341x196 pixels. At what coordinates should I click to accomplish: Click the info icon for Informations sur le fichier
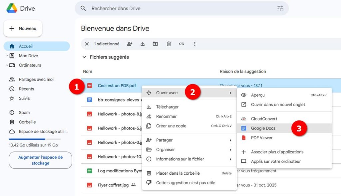click(x=149, y=159)
